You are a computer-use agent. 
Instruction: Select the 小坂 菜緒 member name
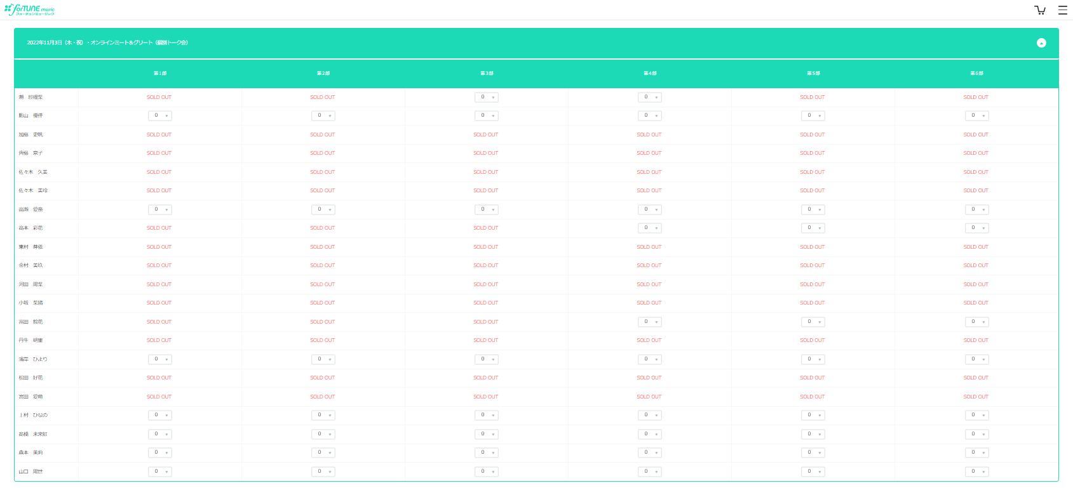(x=30, y=303)
